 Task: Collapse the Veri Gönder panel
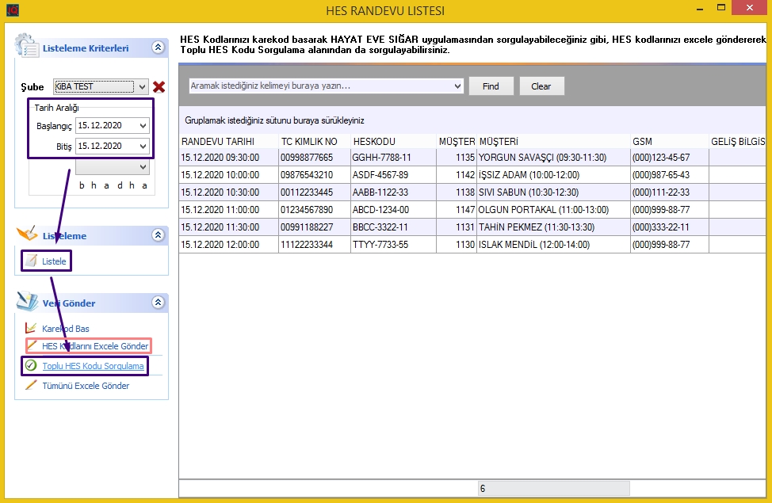[158, 303]
